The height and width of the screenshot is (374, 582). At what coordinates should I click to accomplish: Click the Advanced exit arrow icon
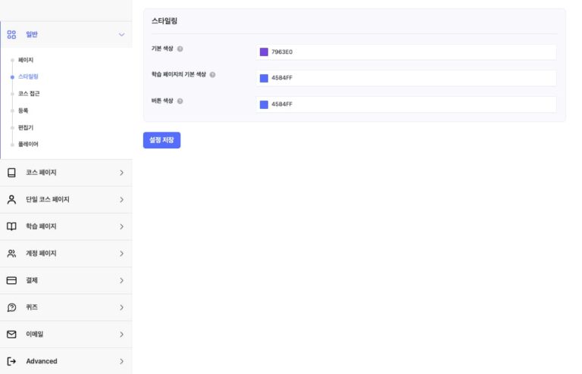(11, 361)
